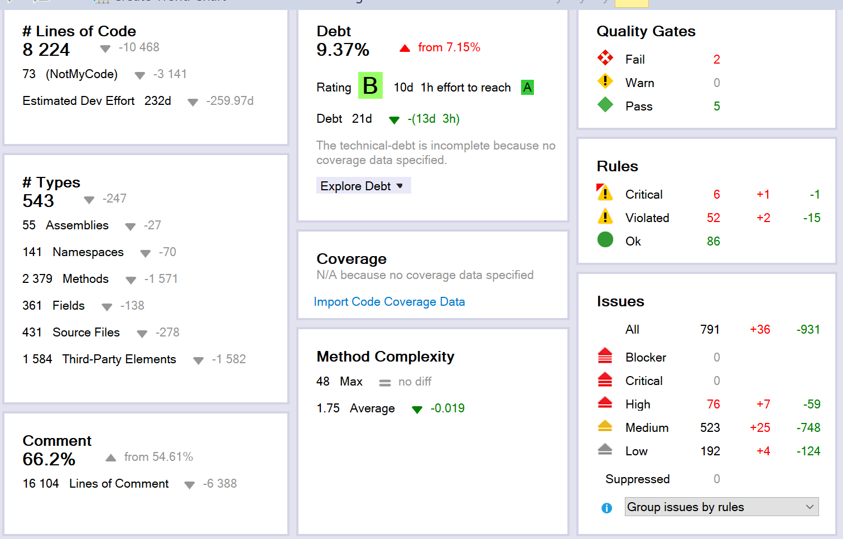Click the down arrow next to Types count
This screenshot has width=843, height=539.
click(89, 200)
